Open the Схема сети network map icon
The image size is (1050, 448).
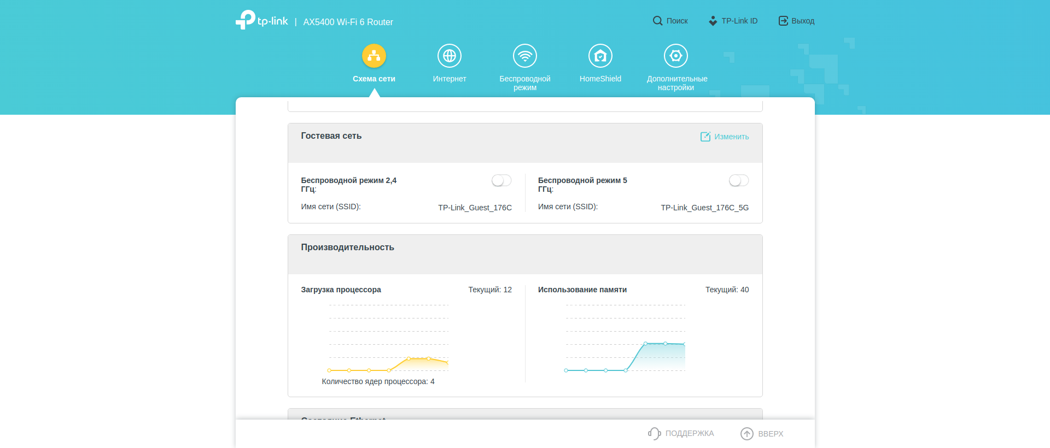coord(374,56)
